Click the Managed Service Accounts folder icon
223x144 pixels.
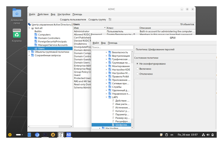click(36, 45)
